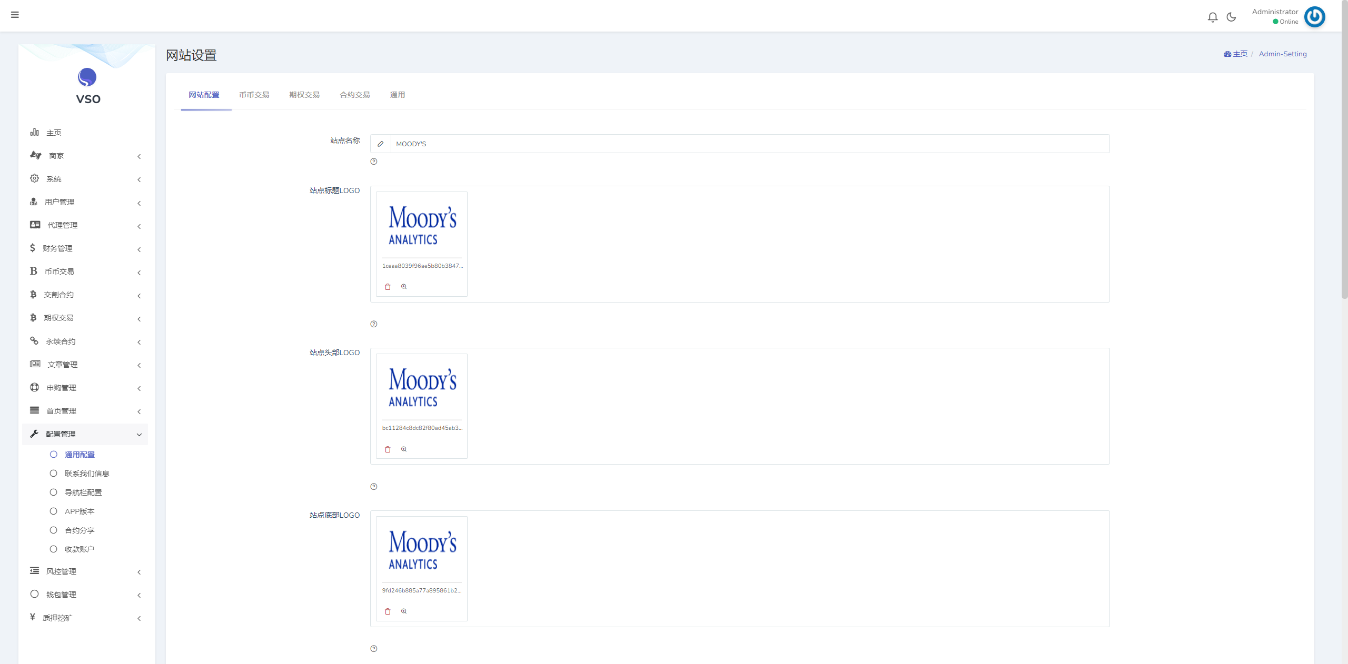Switch to the 币币交易 tab
Viewport: 1348px width, 664px height.
click(254, 95)
